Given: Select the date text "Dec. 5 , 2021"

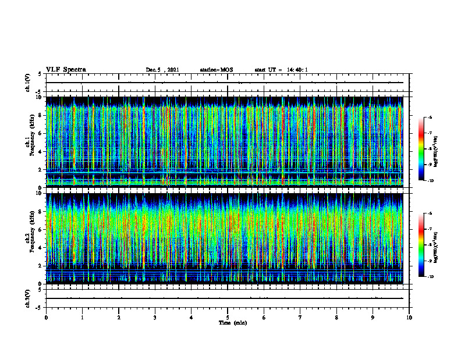Looking at the screenshot, I should (x=162, y=70).
